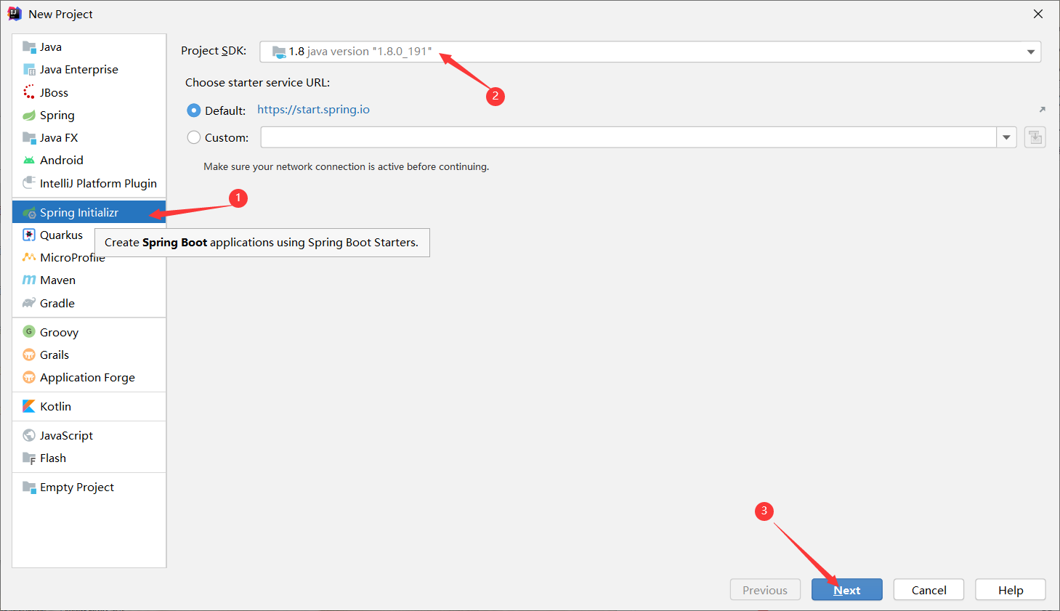The image size is (1060, 611).
Task: Click the Gradle elephant icon
Action: click(x=29, y=303)
